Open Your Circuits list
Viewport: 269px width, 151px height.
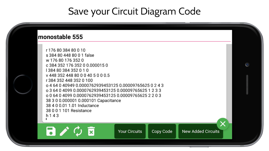(130, 131)
